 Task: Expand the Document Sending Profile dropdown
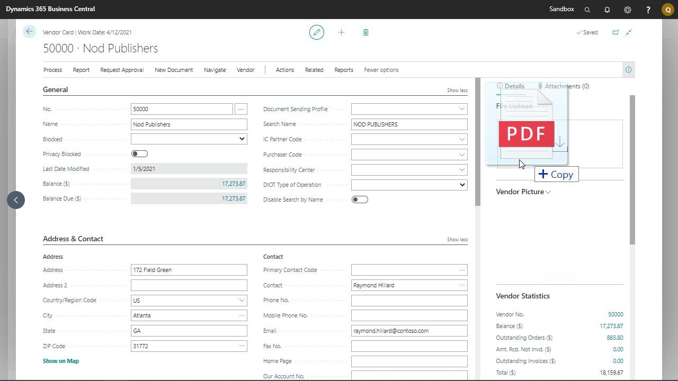461,109
